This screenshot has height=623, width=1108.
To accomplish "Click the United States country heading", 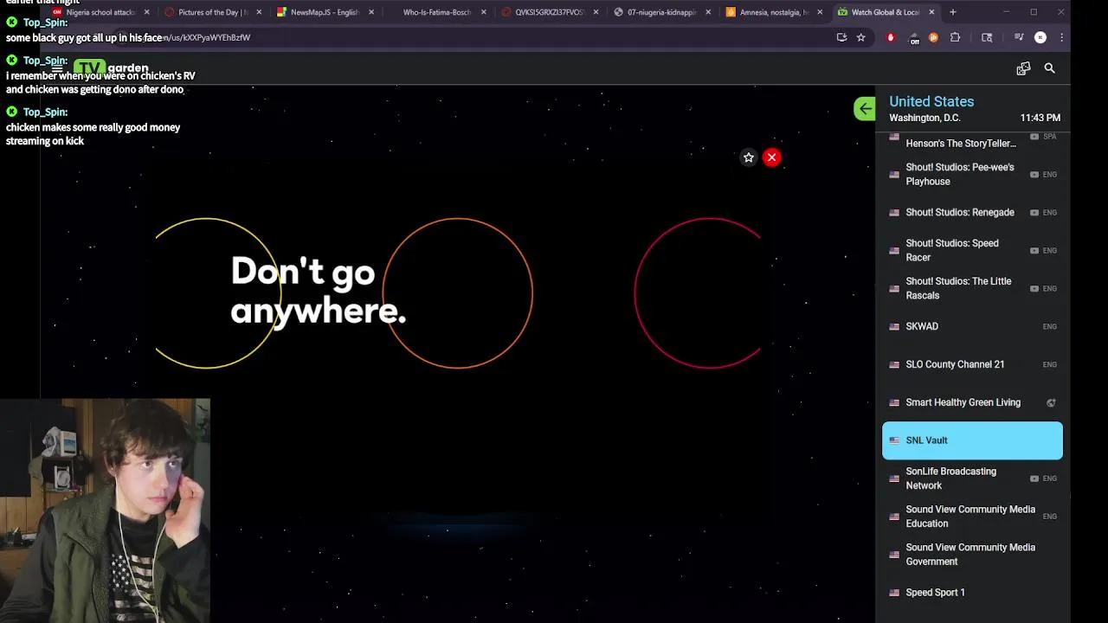I will 931,102.
